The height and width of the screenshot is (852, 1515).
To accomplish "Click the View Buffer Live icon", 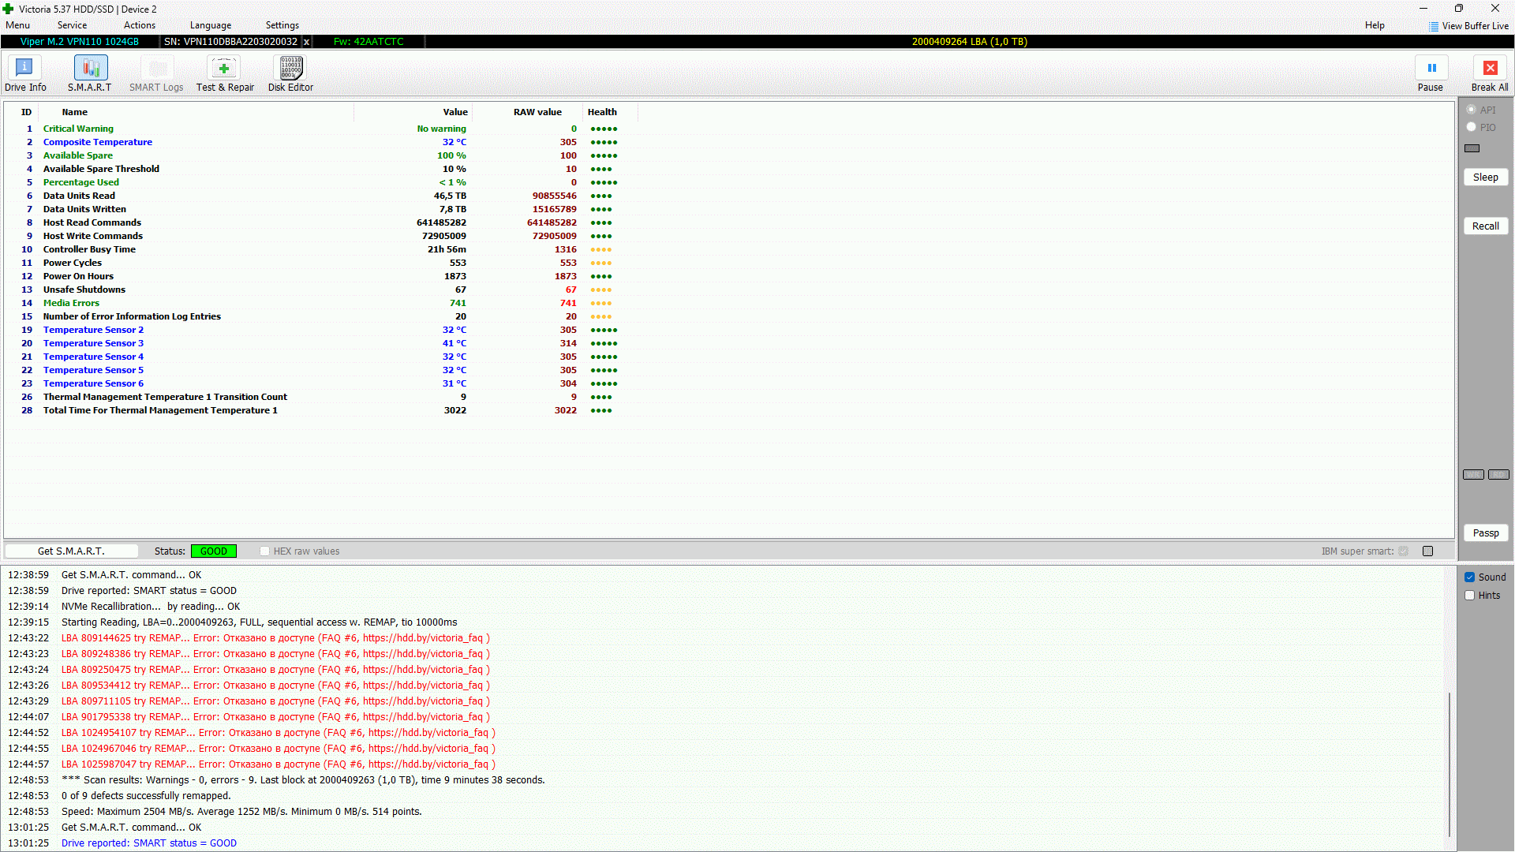I will (x=1433, y=26).
